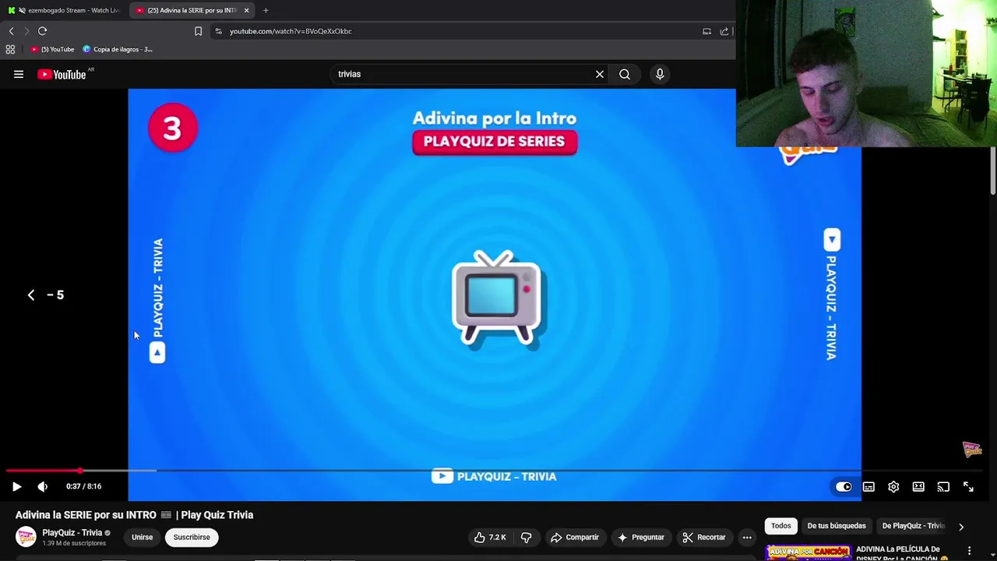Share the page from the address bar
997x561 pixels.
pos(724,31)
